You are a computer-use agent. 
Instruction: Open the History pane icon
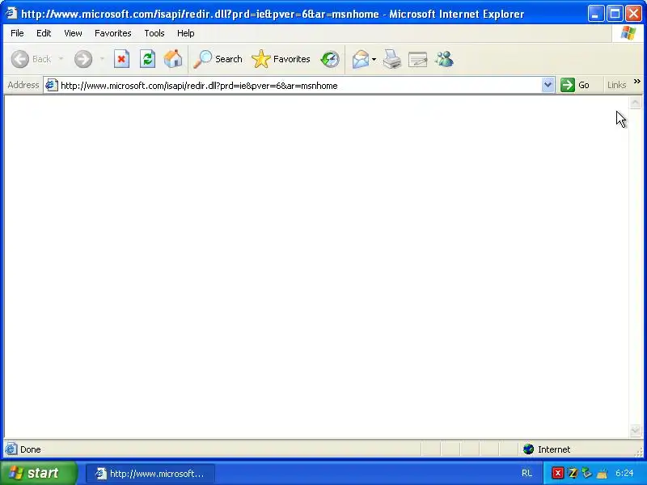tap(330, 59)
